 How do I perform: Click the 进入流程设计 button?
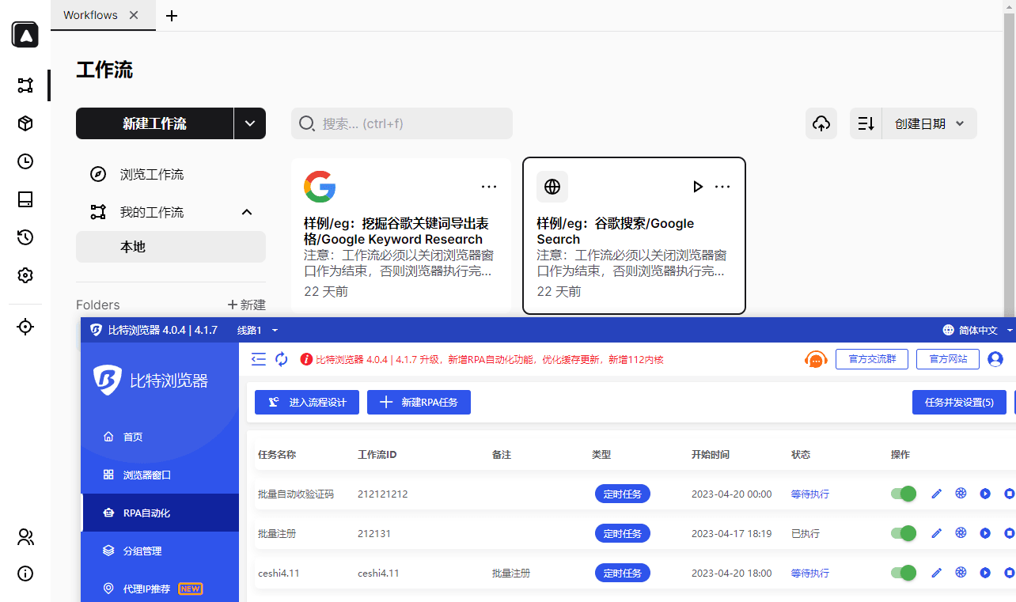(x=307, y=402)
